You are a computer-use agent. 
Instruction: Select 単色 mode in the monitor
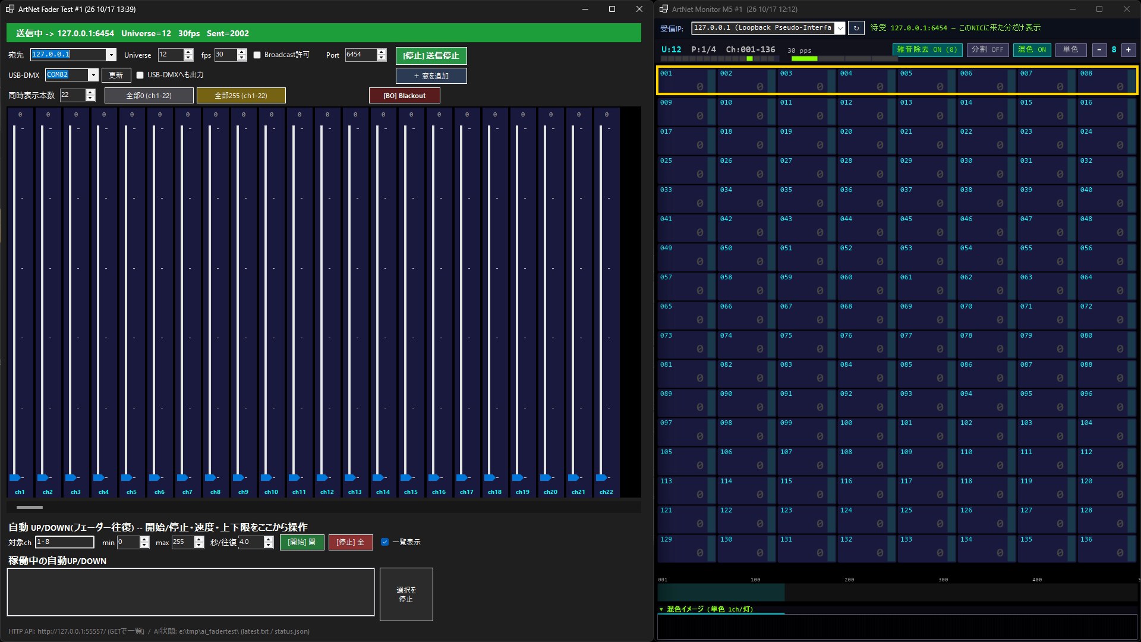(1071, 50)
